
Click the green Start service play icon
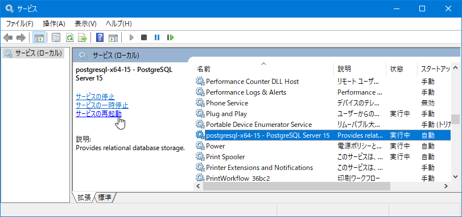(131, 37)
